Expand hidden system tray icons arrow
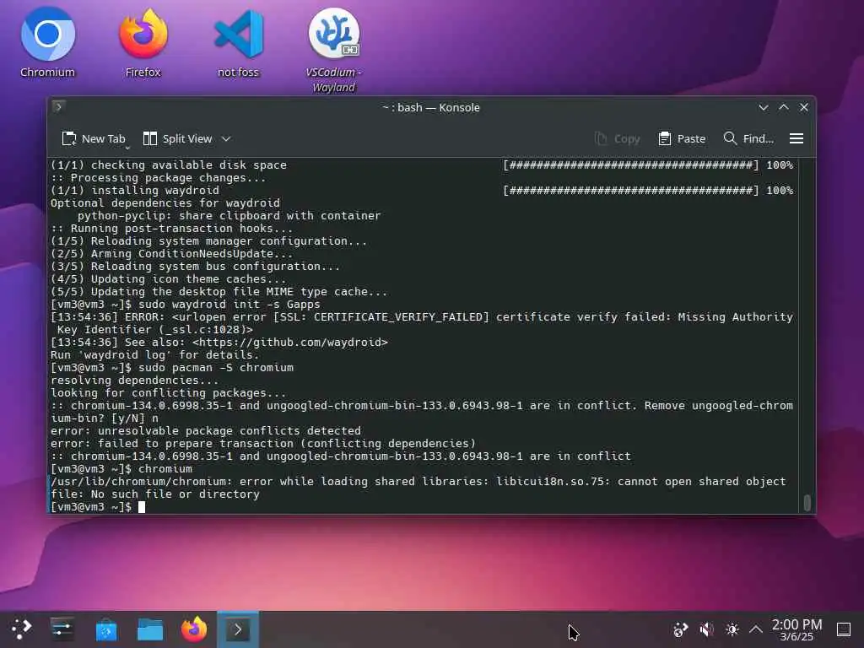Image resolution: width=864 pixels, height=648 pixels. [x=756, y=629]
